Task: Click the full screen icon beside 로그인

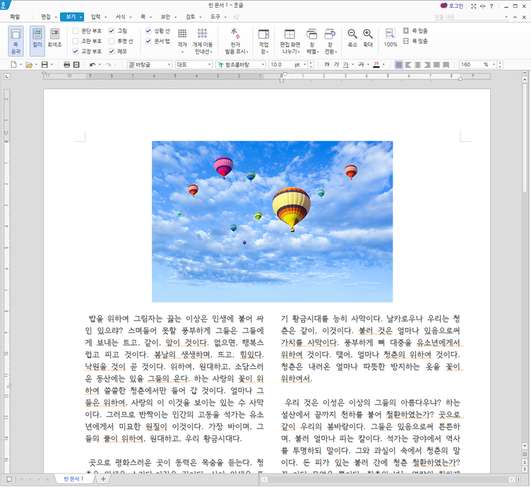Action: click(473, 6)
